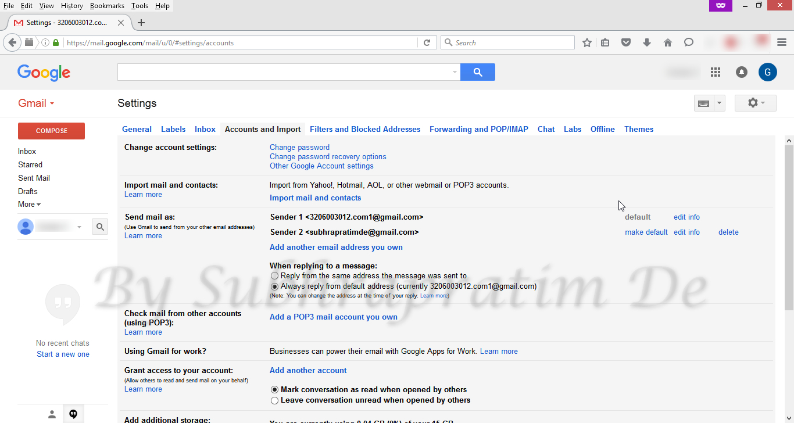Open the Drafts folder
Screen dimensions: 794x423
click(27, 191)
